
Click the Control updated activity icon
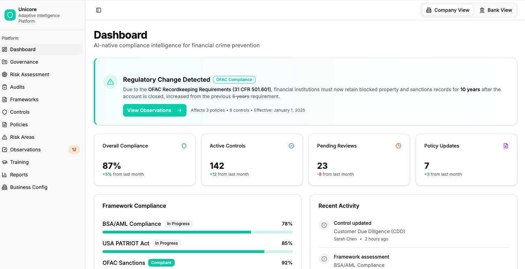[324, 225]
